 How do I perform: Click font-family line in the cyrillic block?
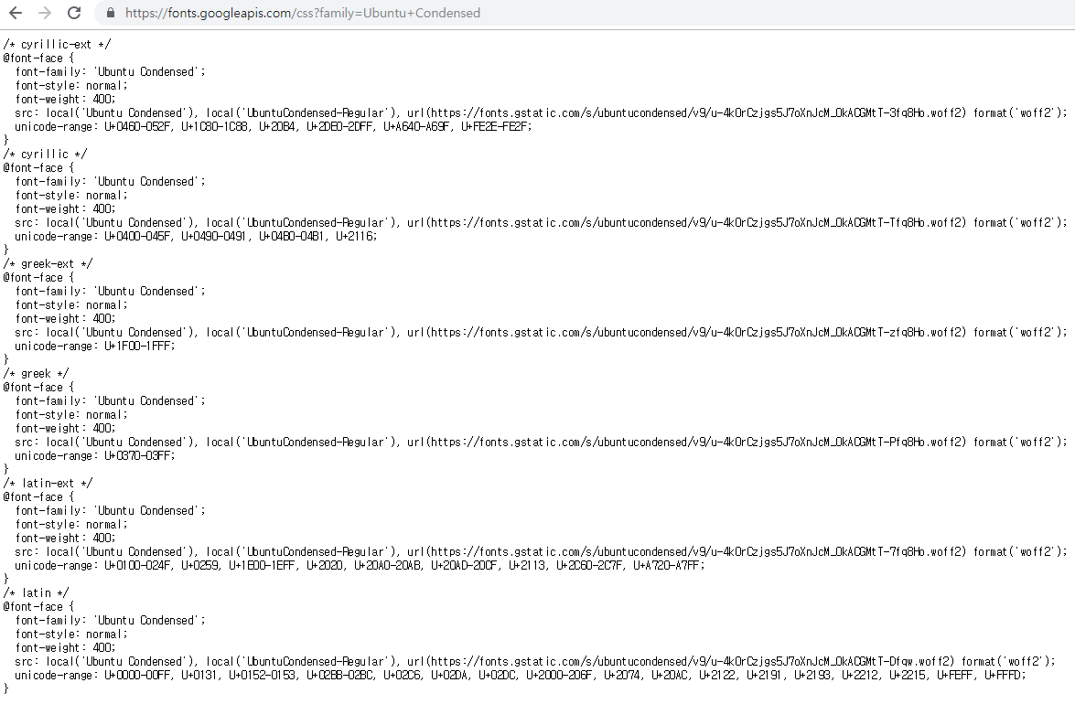pyautogui.click(x=111, y=181)
